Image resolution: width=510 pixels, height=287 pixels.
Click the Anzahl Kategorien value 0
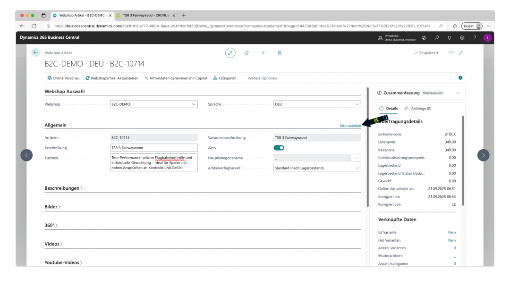click(455, 263)
